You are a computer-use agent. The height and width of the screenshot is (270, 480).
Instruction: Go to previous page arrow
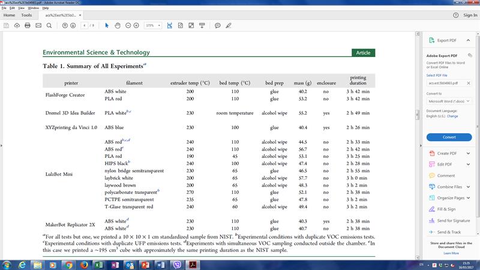pyautogui.click(x=65, y=26)
